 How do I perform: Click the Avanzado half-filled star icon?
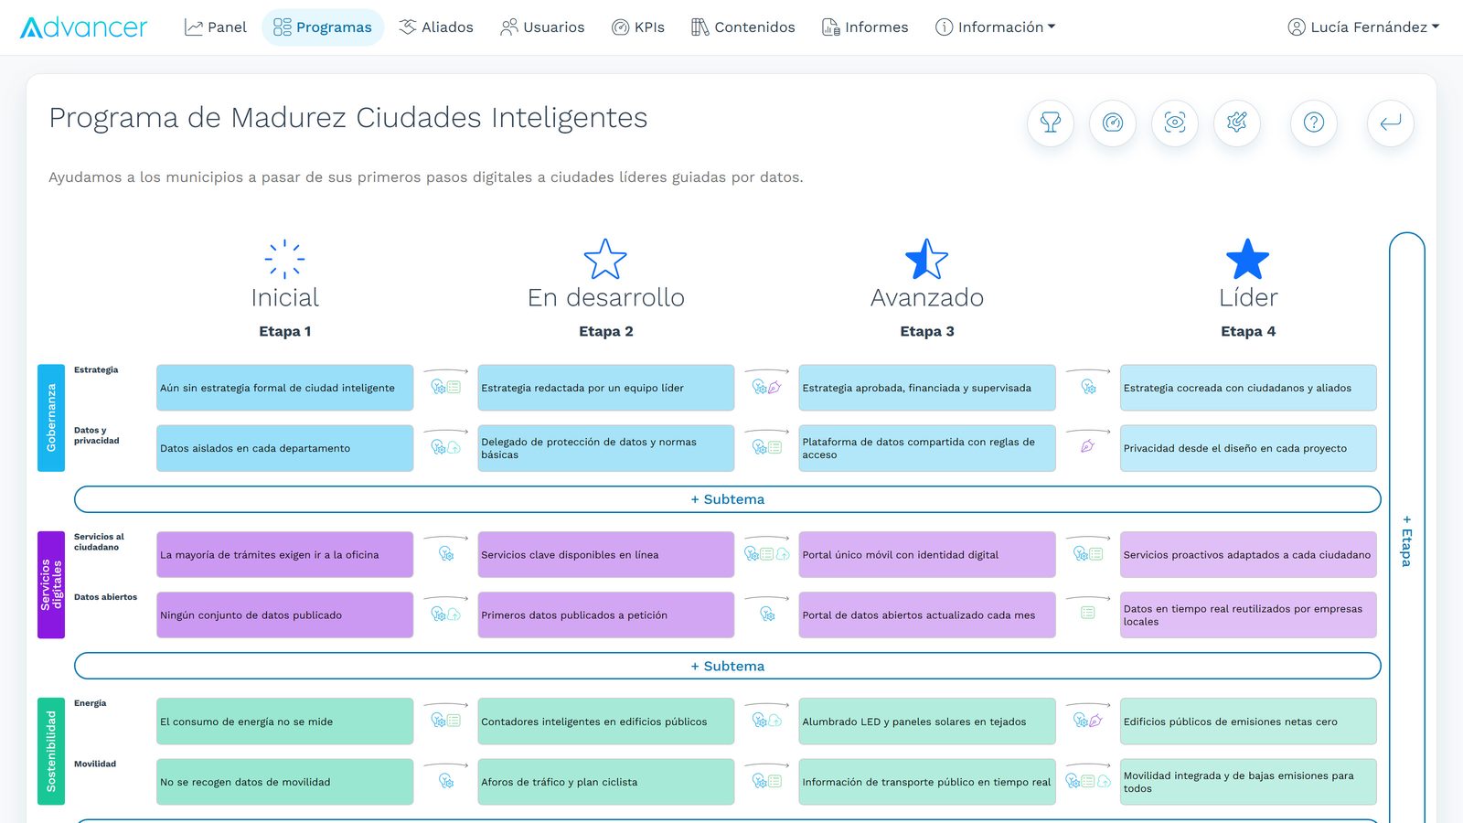pos(926,260)
